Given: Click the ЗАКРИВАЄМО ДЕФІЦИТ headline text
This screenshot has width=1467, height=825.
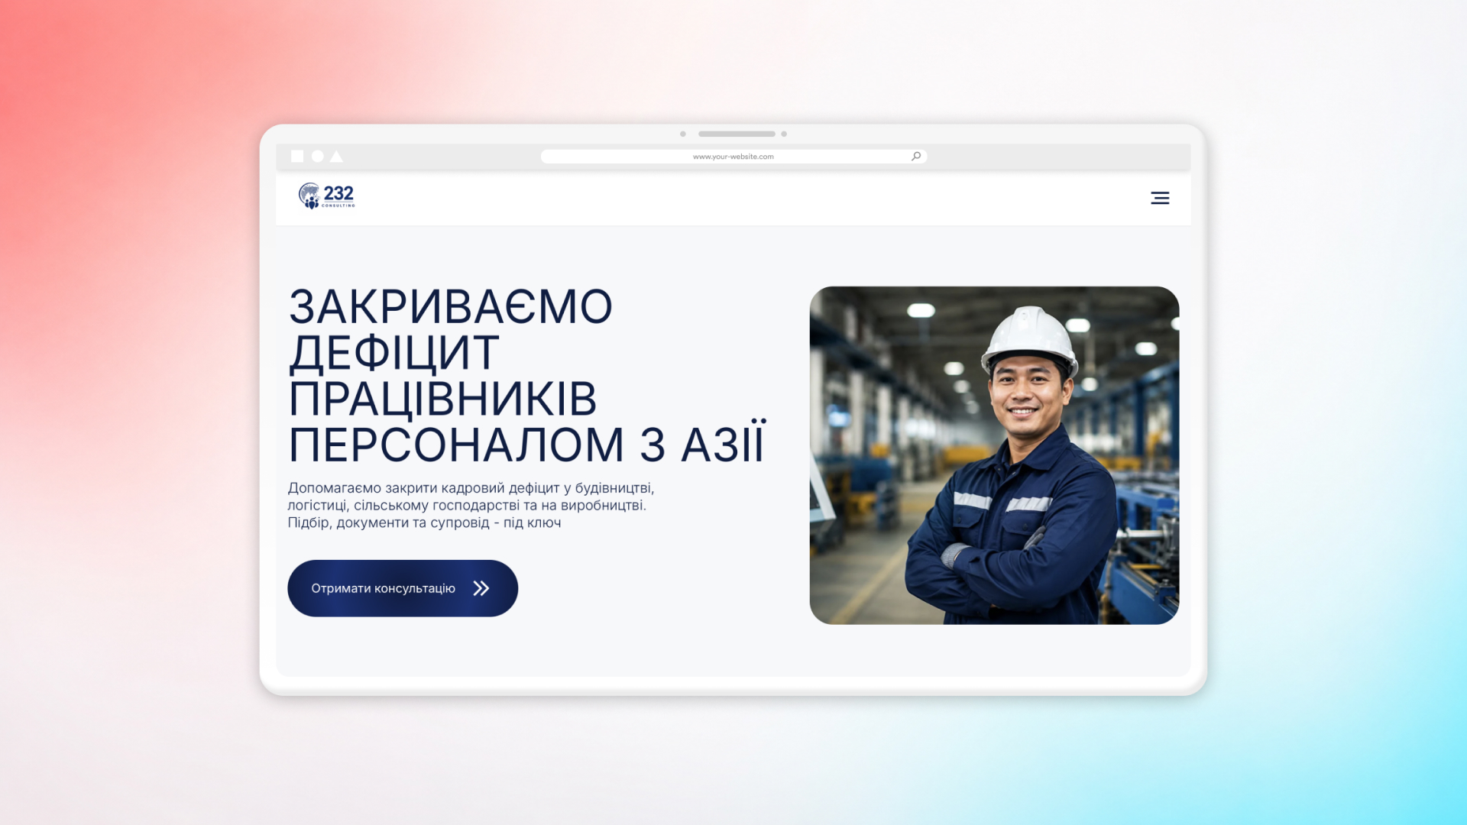Looking at the screenshot, I should [x=451, y=330].
